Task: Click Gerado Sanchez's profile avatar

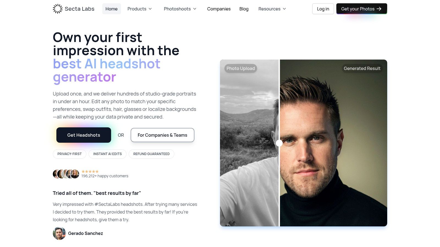Action: point(59,233)
